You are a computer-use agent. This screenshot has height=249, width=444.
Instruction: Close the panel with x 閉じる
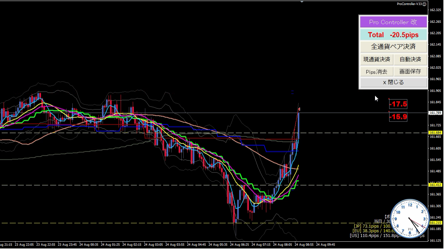tap(393, 82)
